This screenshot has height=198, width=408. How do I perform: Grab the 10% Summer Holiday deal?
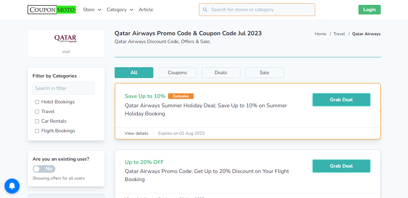click(x=341, y=99)
